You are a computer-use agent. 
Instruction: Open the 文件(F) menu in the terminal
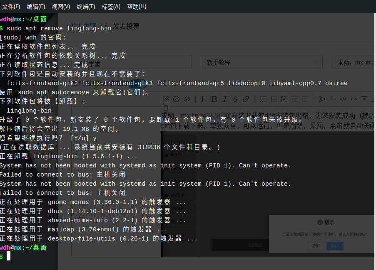[11, 7]
